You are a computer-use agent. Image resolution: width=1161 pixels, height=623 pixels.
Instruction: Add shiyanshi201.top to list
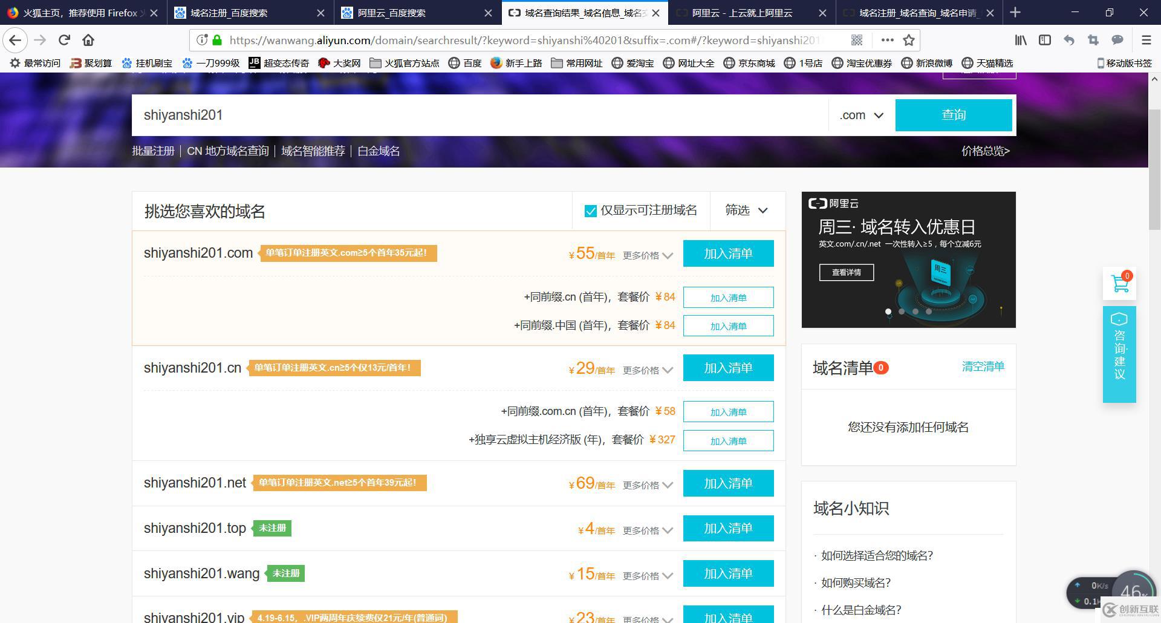pyautogui.click(x=728, y=528)
